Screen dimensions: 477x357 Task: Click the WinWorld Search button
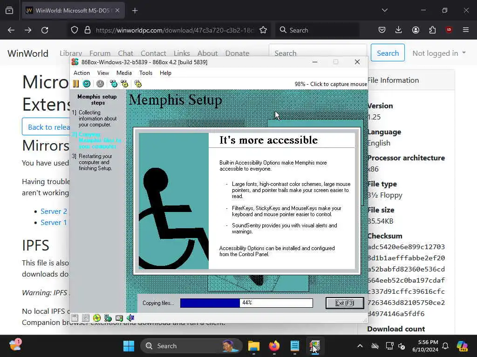pyautogui.click(x=388, y=53)
